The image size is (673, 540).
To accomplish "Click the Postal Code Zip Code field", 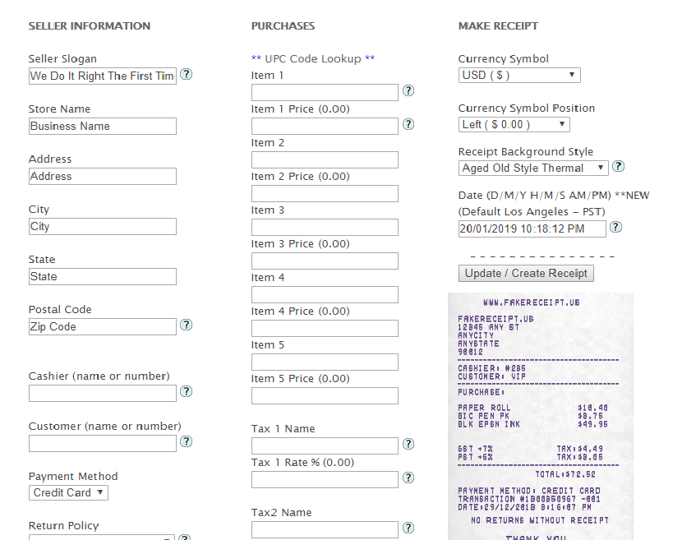I will (103, 326).
